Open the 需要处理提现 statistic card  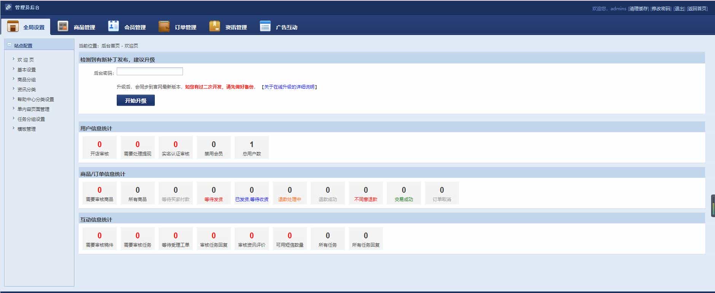[138, 147]
